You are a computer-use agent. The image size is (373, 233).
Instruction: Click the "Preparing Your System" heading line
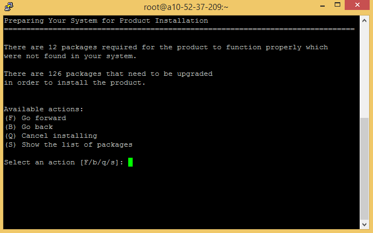(x=106, y=20)
